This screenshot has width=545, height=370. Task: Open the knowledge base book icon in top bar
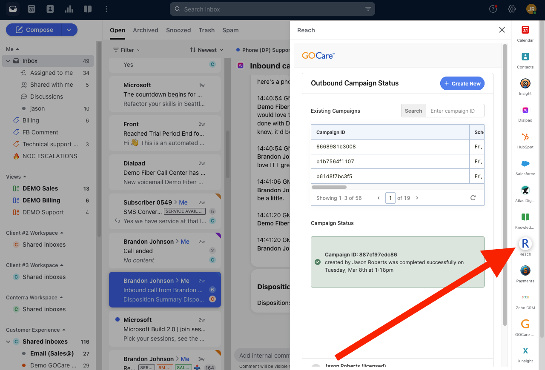click(88, 9)
